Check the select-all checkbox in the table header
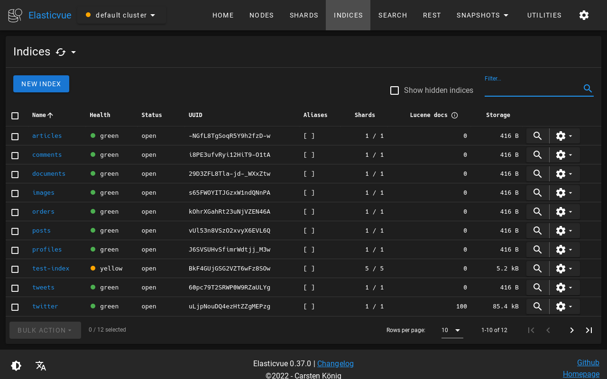 [x=15, y=116]
